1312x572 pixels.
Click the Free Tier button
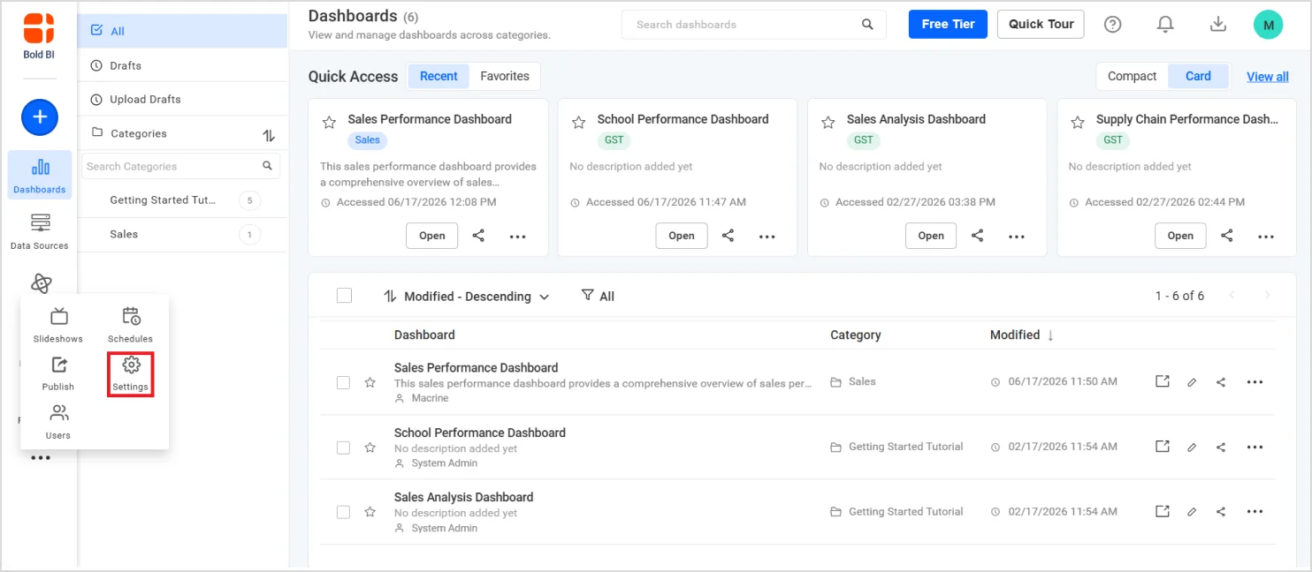click(x=948, y=24)
